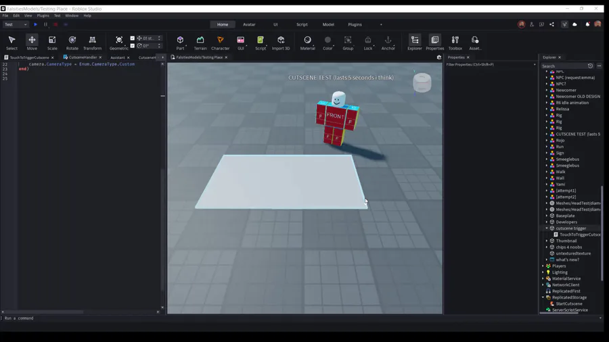The width and height of the screenshot is (609, 342).
Task: Open the Import 3D tool
Action: (x=281, y=43)
